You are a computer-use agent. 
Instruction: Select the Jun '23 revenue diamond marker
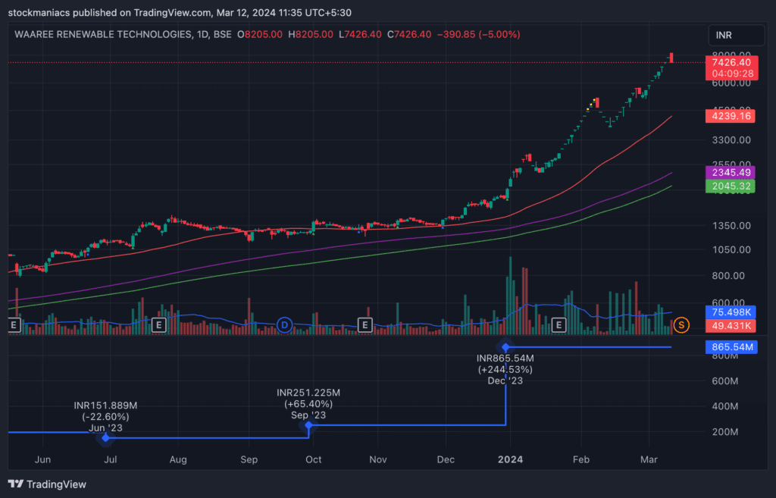point(105,438)
